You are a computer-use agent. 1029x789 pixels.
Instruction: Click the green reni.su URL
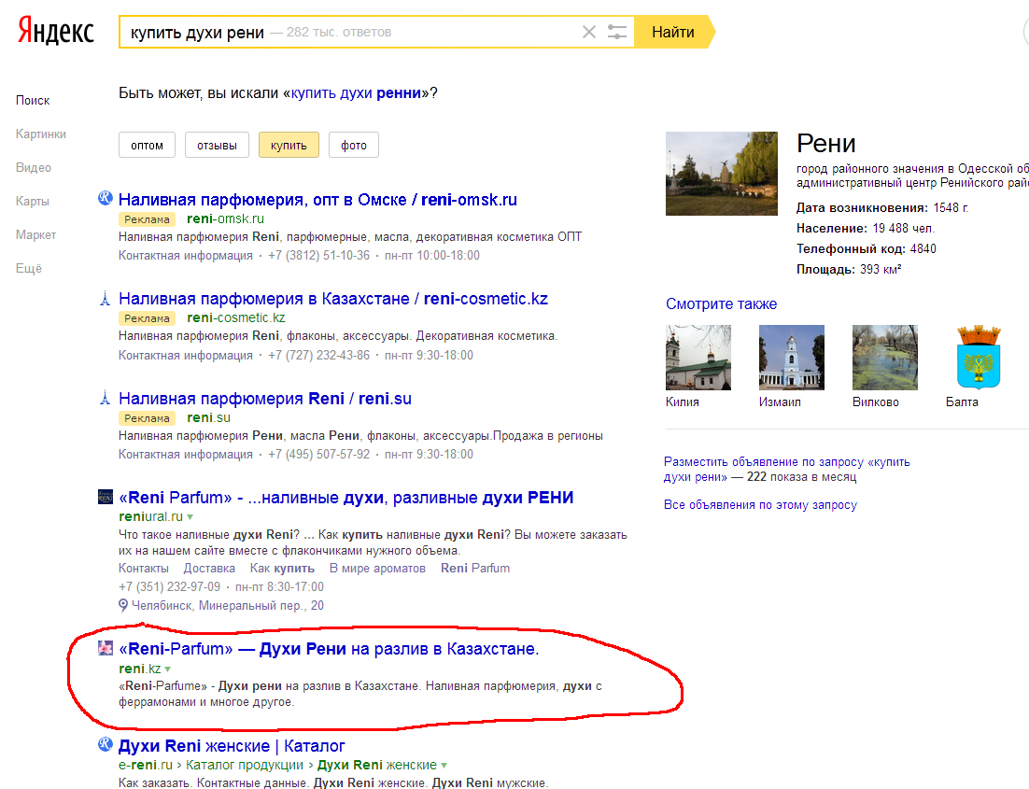[208, 417]
